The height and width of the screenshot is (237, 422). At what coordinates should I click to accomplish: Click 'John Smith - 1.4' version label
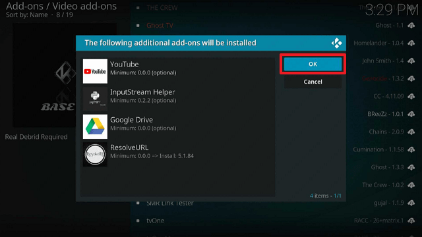point(382,61)
